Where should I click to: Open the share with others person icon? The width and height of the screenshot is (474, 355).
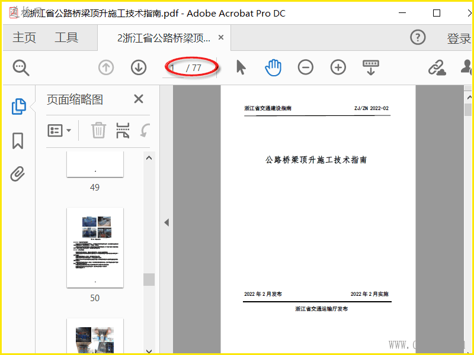[x=466, y=67]
